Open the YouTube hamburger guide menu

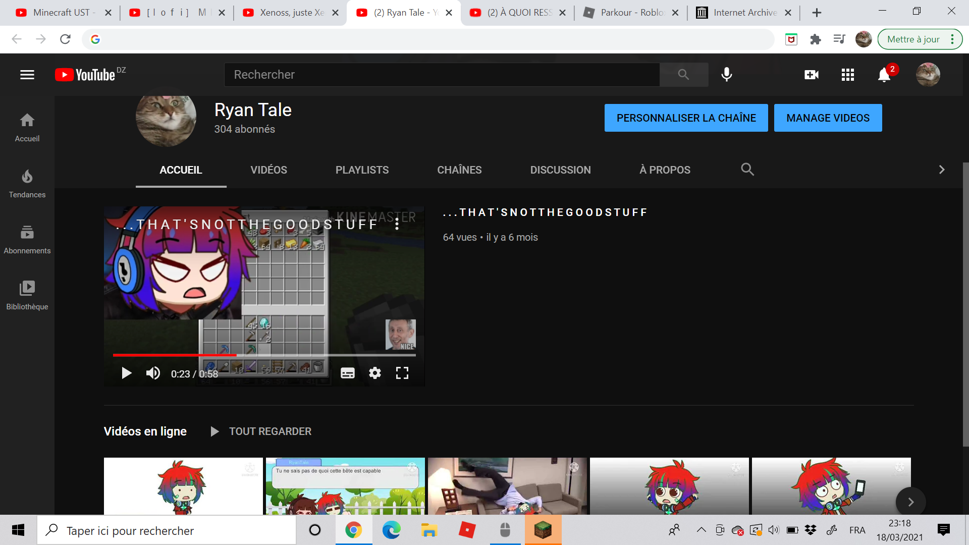coord(27,75)
